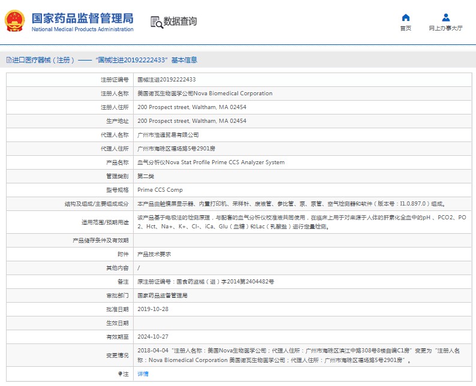Click the 注册人名称 row label
The image size is (476, 386).
(115, 94)
